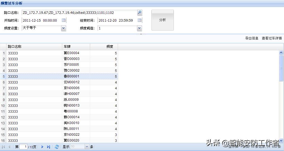Click 导出信息 link
The width and height of the screenshot is (284, 151).
252,38
